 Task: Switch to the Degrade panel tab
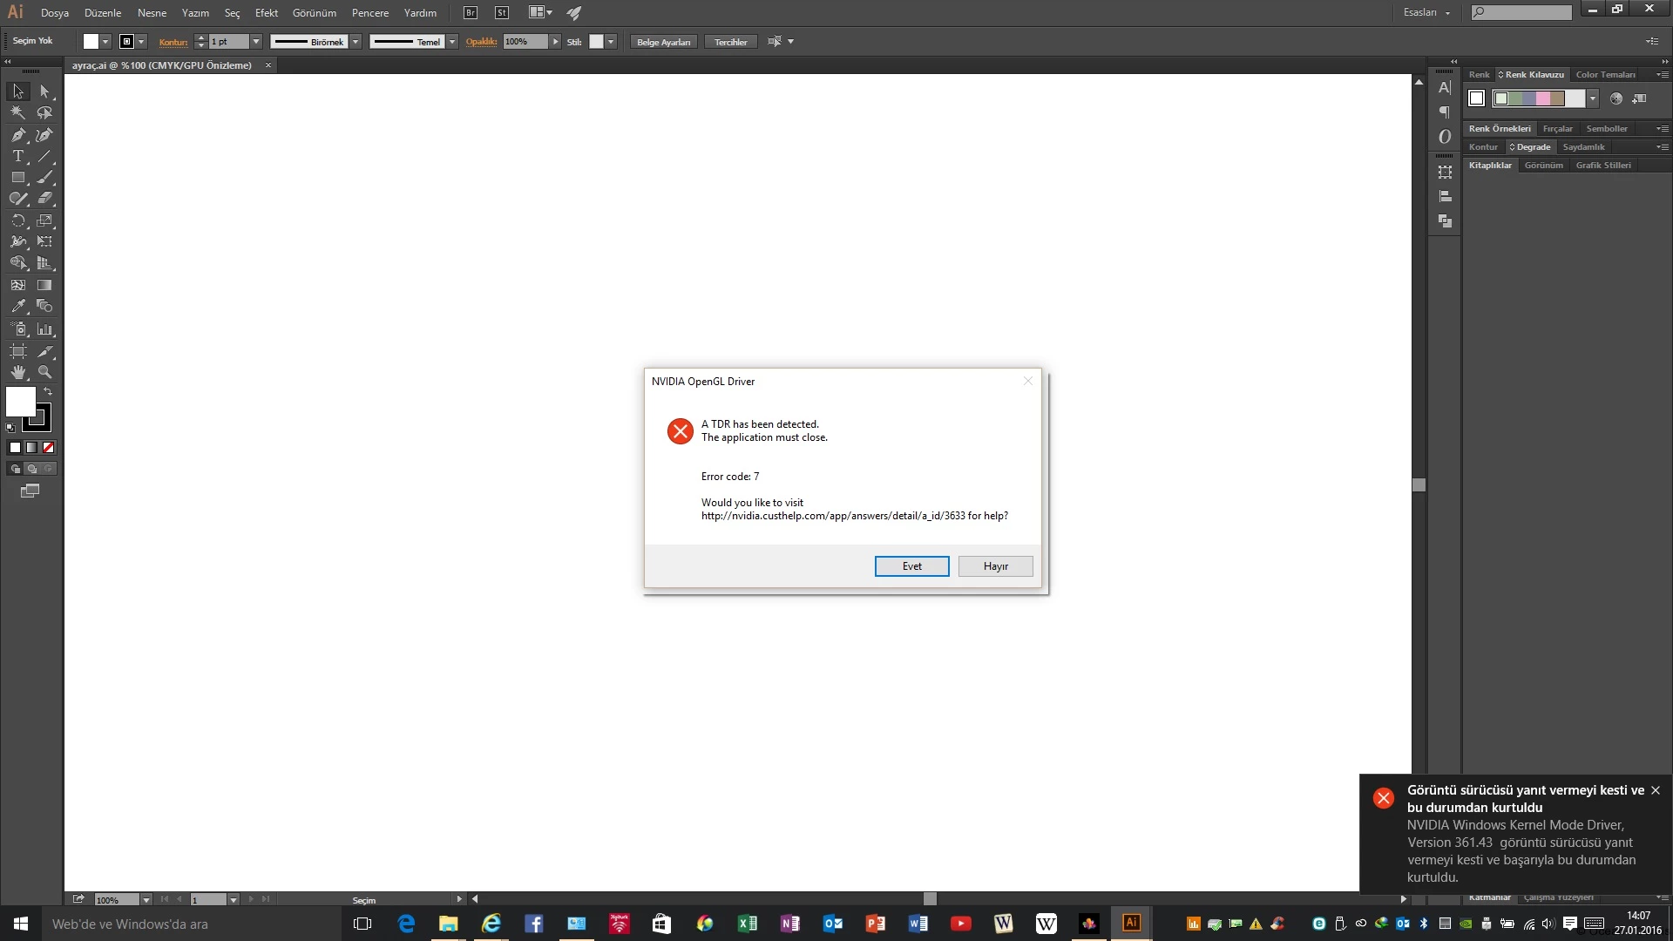click(x=1532, y=147)
